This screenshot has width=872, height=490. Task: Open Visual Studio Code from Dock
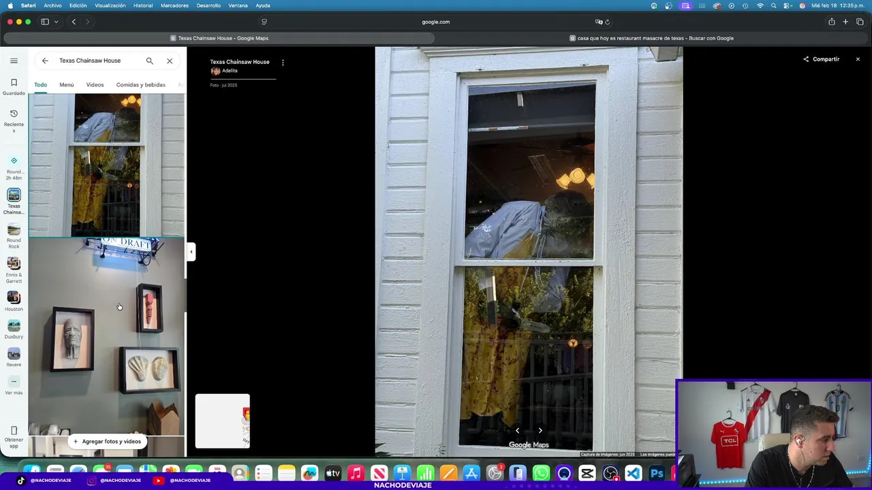pos(634,473)
